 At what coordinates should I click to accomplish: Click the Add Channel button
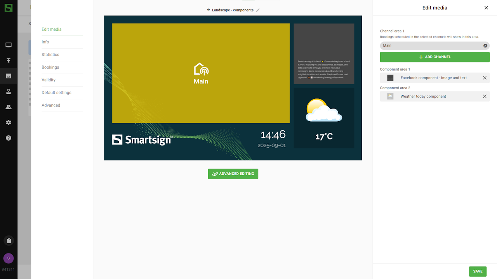[x=434, y=57]
